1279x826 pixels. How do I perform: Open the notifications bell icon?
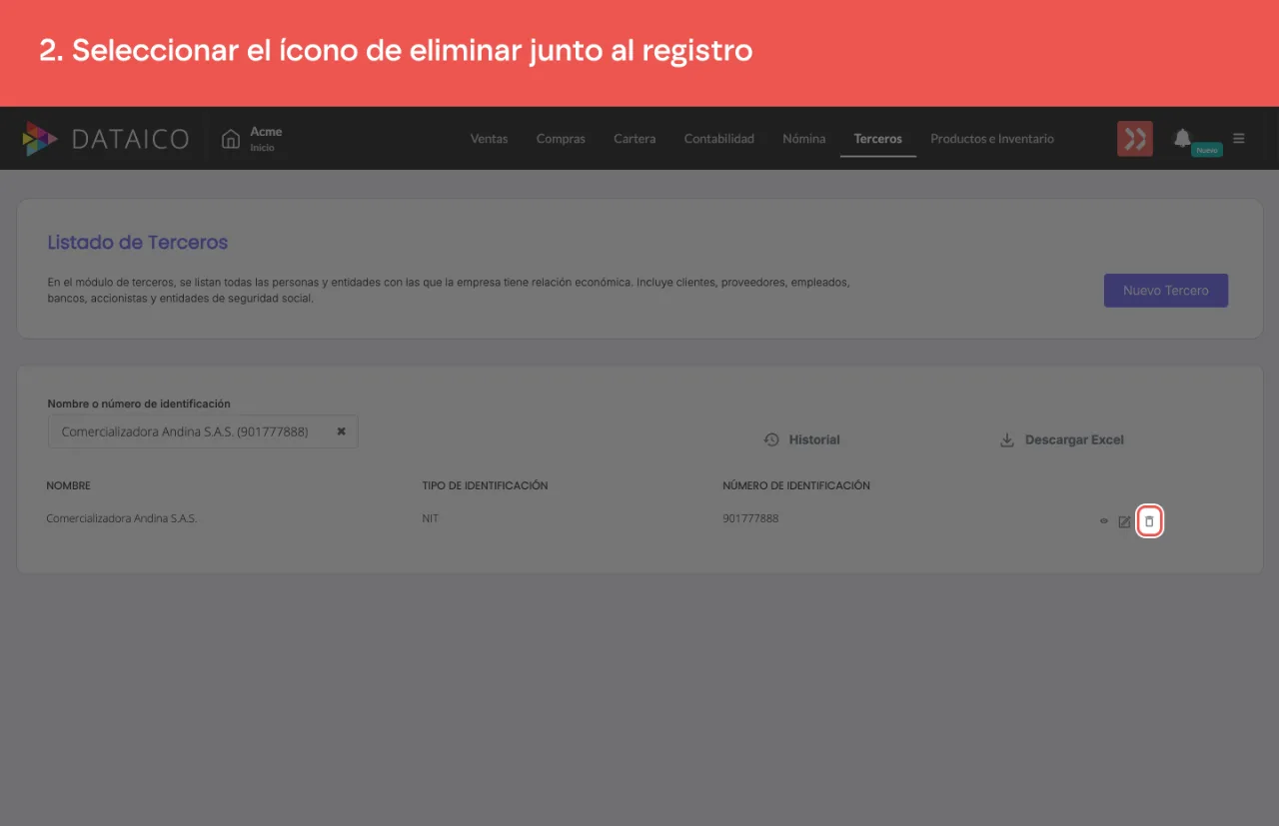(x=1182, y=138)
